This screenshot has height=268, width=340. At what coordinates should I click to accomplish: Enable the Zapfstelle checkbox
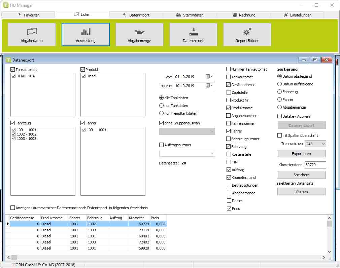pyautogui.click(x=229, y=92)
